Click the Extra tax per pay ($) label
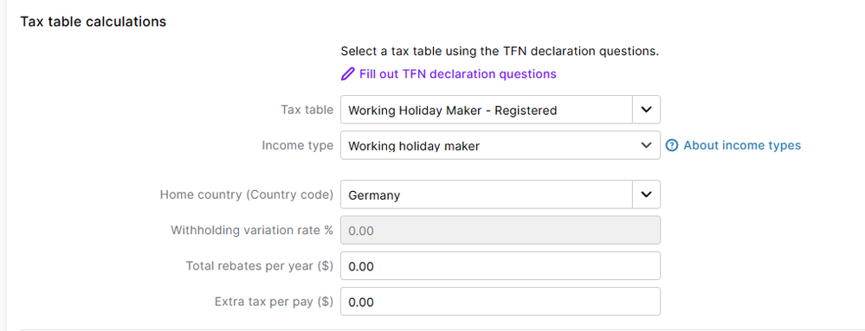The height and width of the screenshot is (331, 865). (274, 302)
